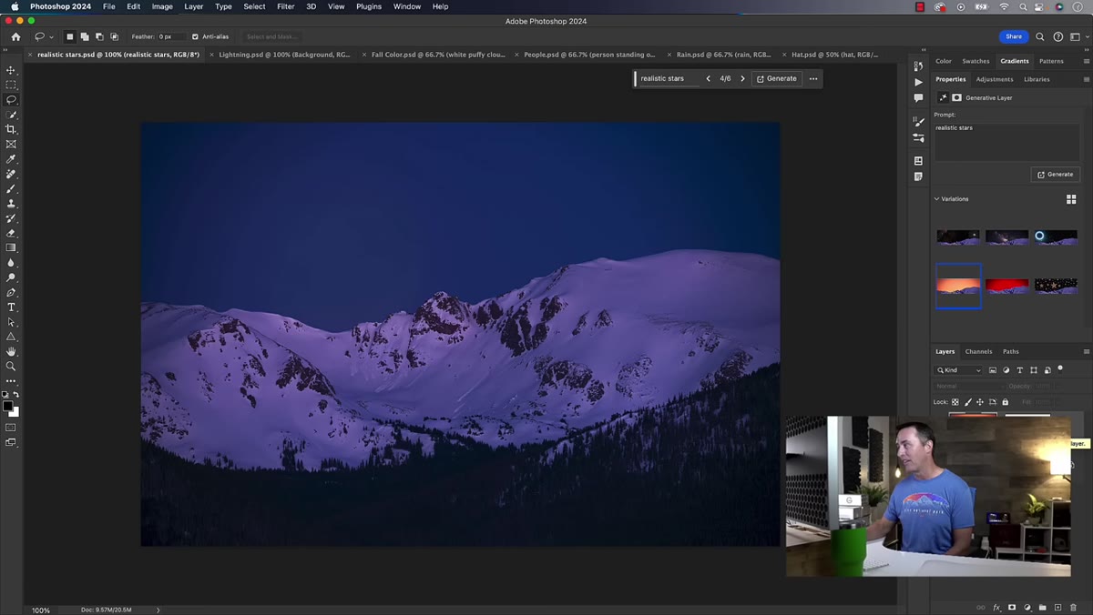Click the Home icon in options bar
Screen dimensions: 1093x615
[15, 36]
